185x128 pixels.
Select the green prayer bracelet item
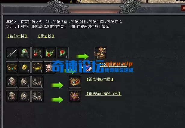[x=50, y=53]
